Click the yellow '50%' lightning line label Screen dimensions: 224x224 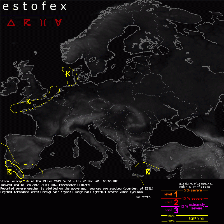pos(172,216)
